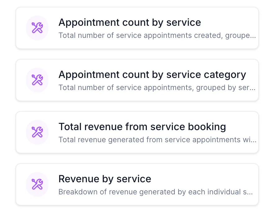This screenshot has height=213, width=275.
Task: Click the tools icon next to Total revenue from service booking
Action: click(37, 132)
